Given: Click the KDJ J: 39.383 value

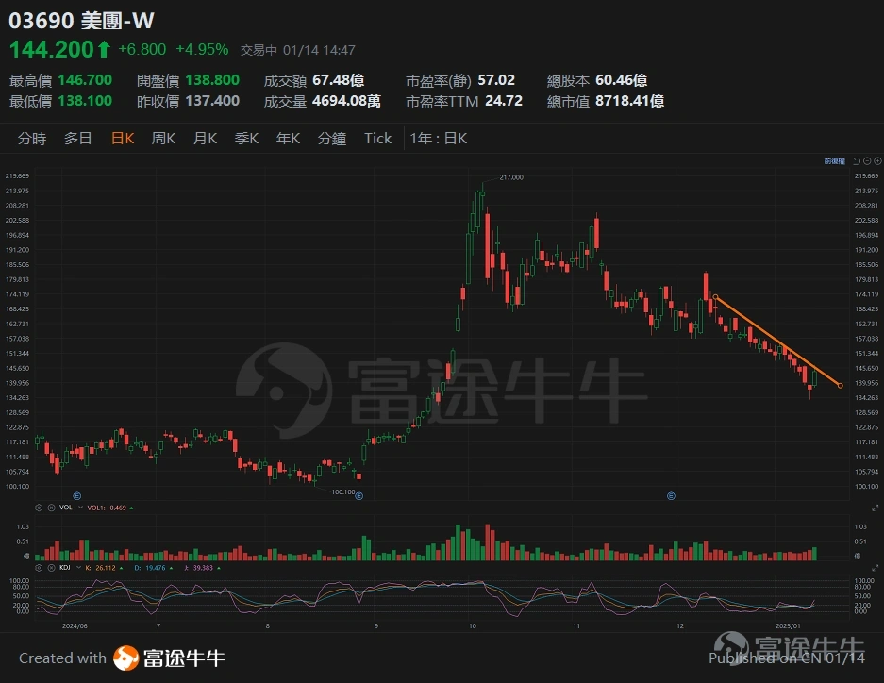Looking at the screenshot, I should pos(198,568).
